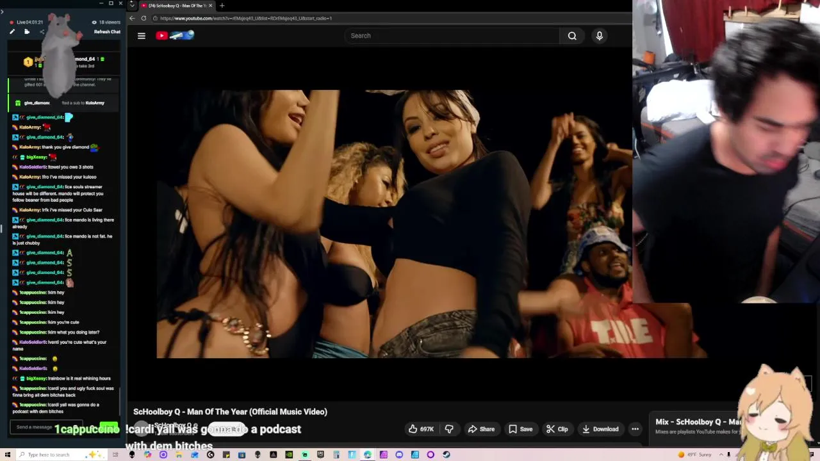Viewport: 820px width, 461px height.
Task: Focus the YouTube Search field
Action: click(452, 36)
